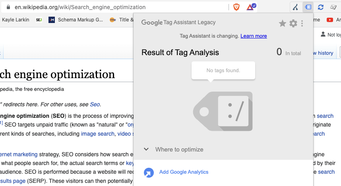Click the Learn more link
Image resolution: width=341 pixels, height=186 pixels.
[x=254, y=36]
